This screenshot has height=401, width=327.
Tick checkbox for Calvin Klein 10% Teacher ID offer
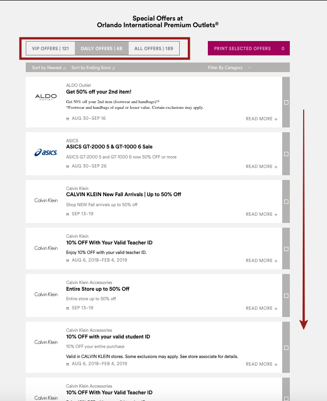pyautogui.click(x=286, y=249)
